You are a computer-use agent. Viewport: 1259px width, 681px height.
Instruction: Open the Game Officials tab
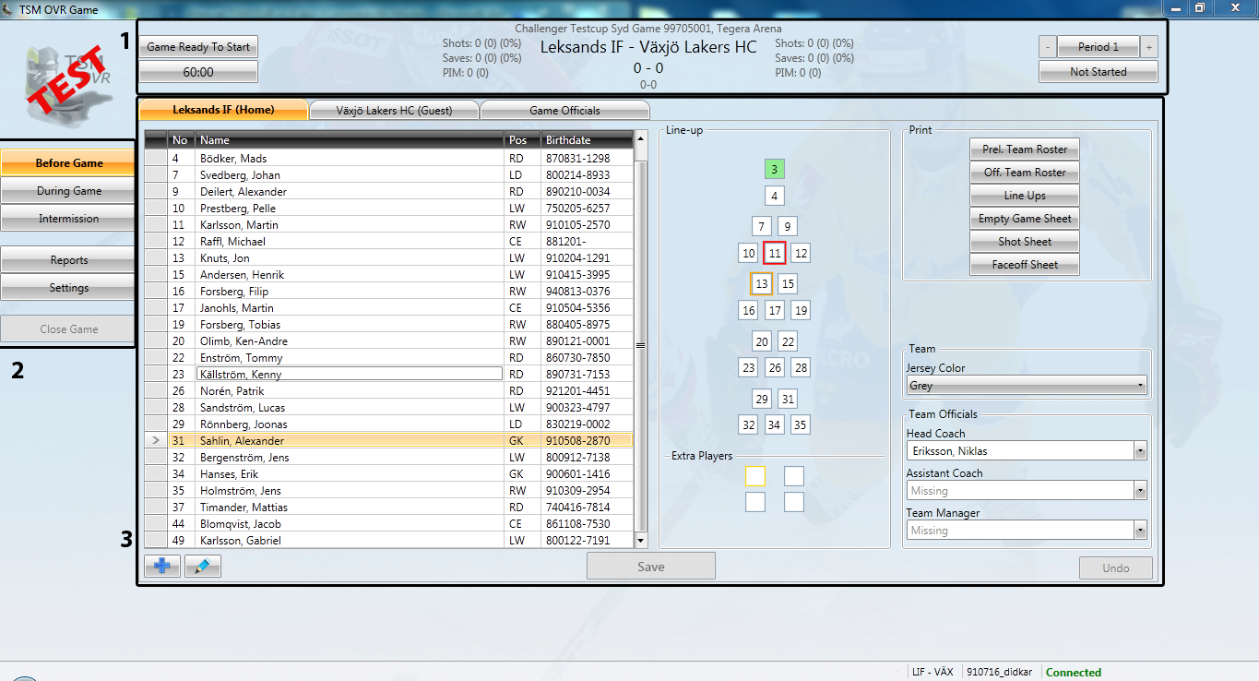click(x=564, y=110)
